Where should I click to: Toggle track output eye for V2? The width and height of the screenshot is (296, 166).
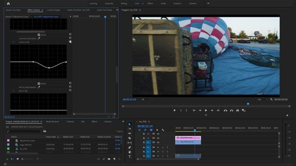click(x=158, y=138)
